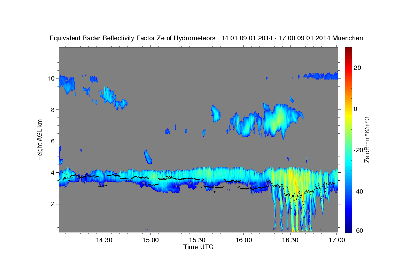This screenshot has width=418, height=279.
Task: Click the height tick label '4'
Action: [53, 173]
